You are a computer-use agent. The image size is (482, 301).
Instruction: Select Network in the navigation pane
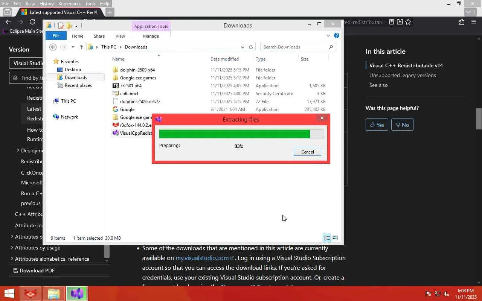click(69, 117)
